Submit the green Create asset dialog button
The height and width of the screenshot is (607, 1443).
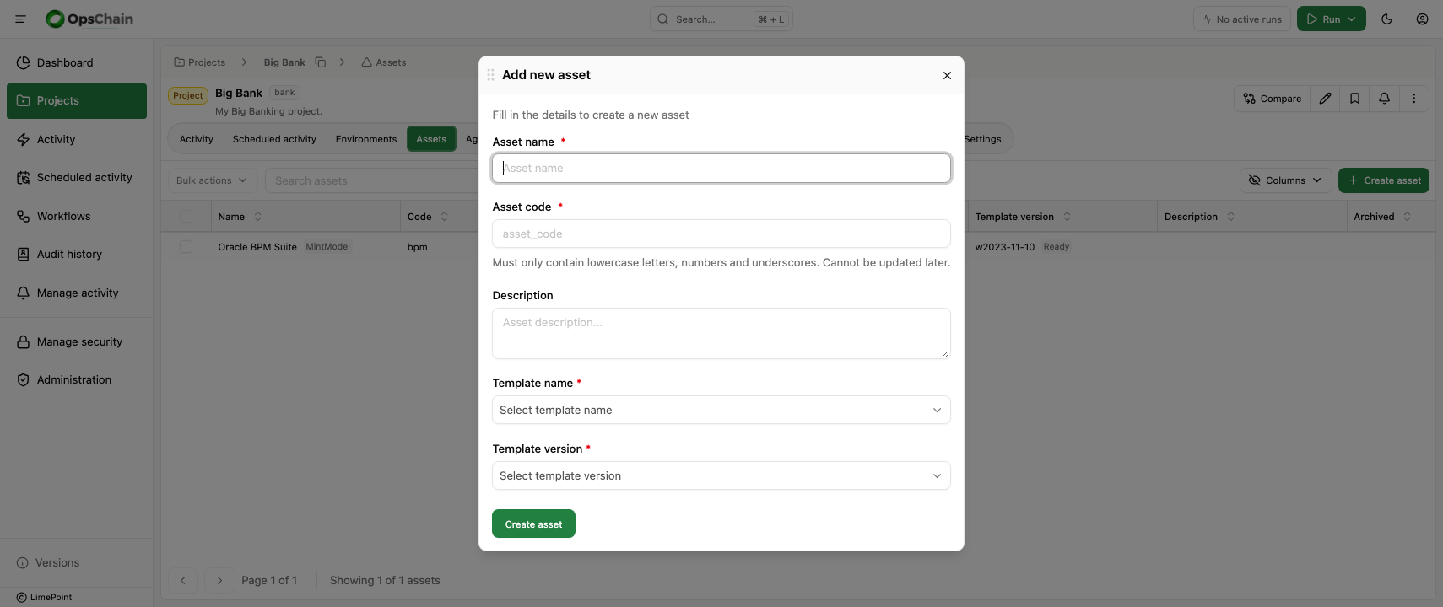[533, 524]
